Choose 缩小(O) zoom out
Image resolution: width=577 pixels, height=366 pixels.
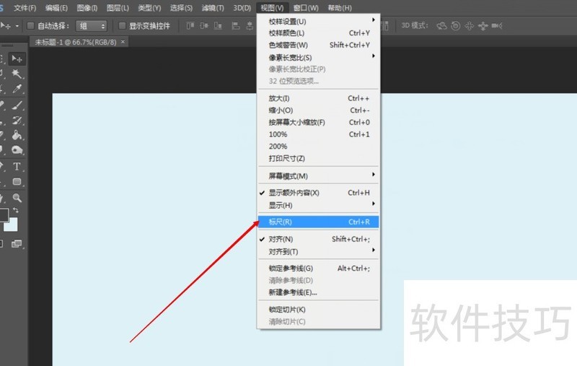pyautogui.click(x=318, y=110)
